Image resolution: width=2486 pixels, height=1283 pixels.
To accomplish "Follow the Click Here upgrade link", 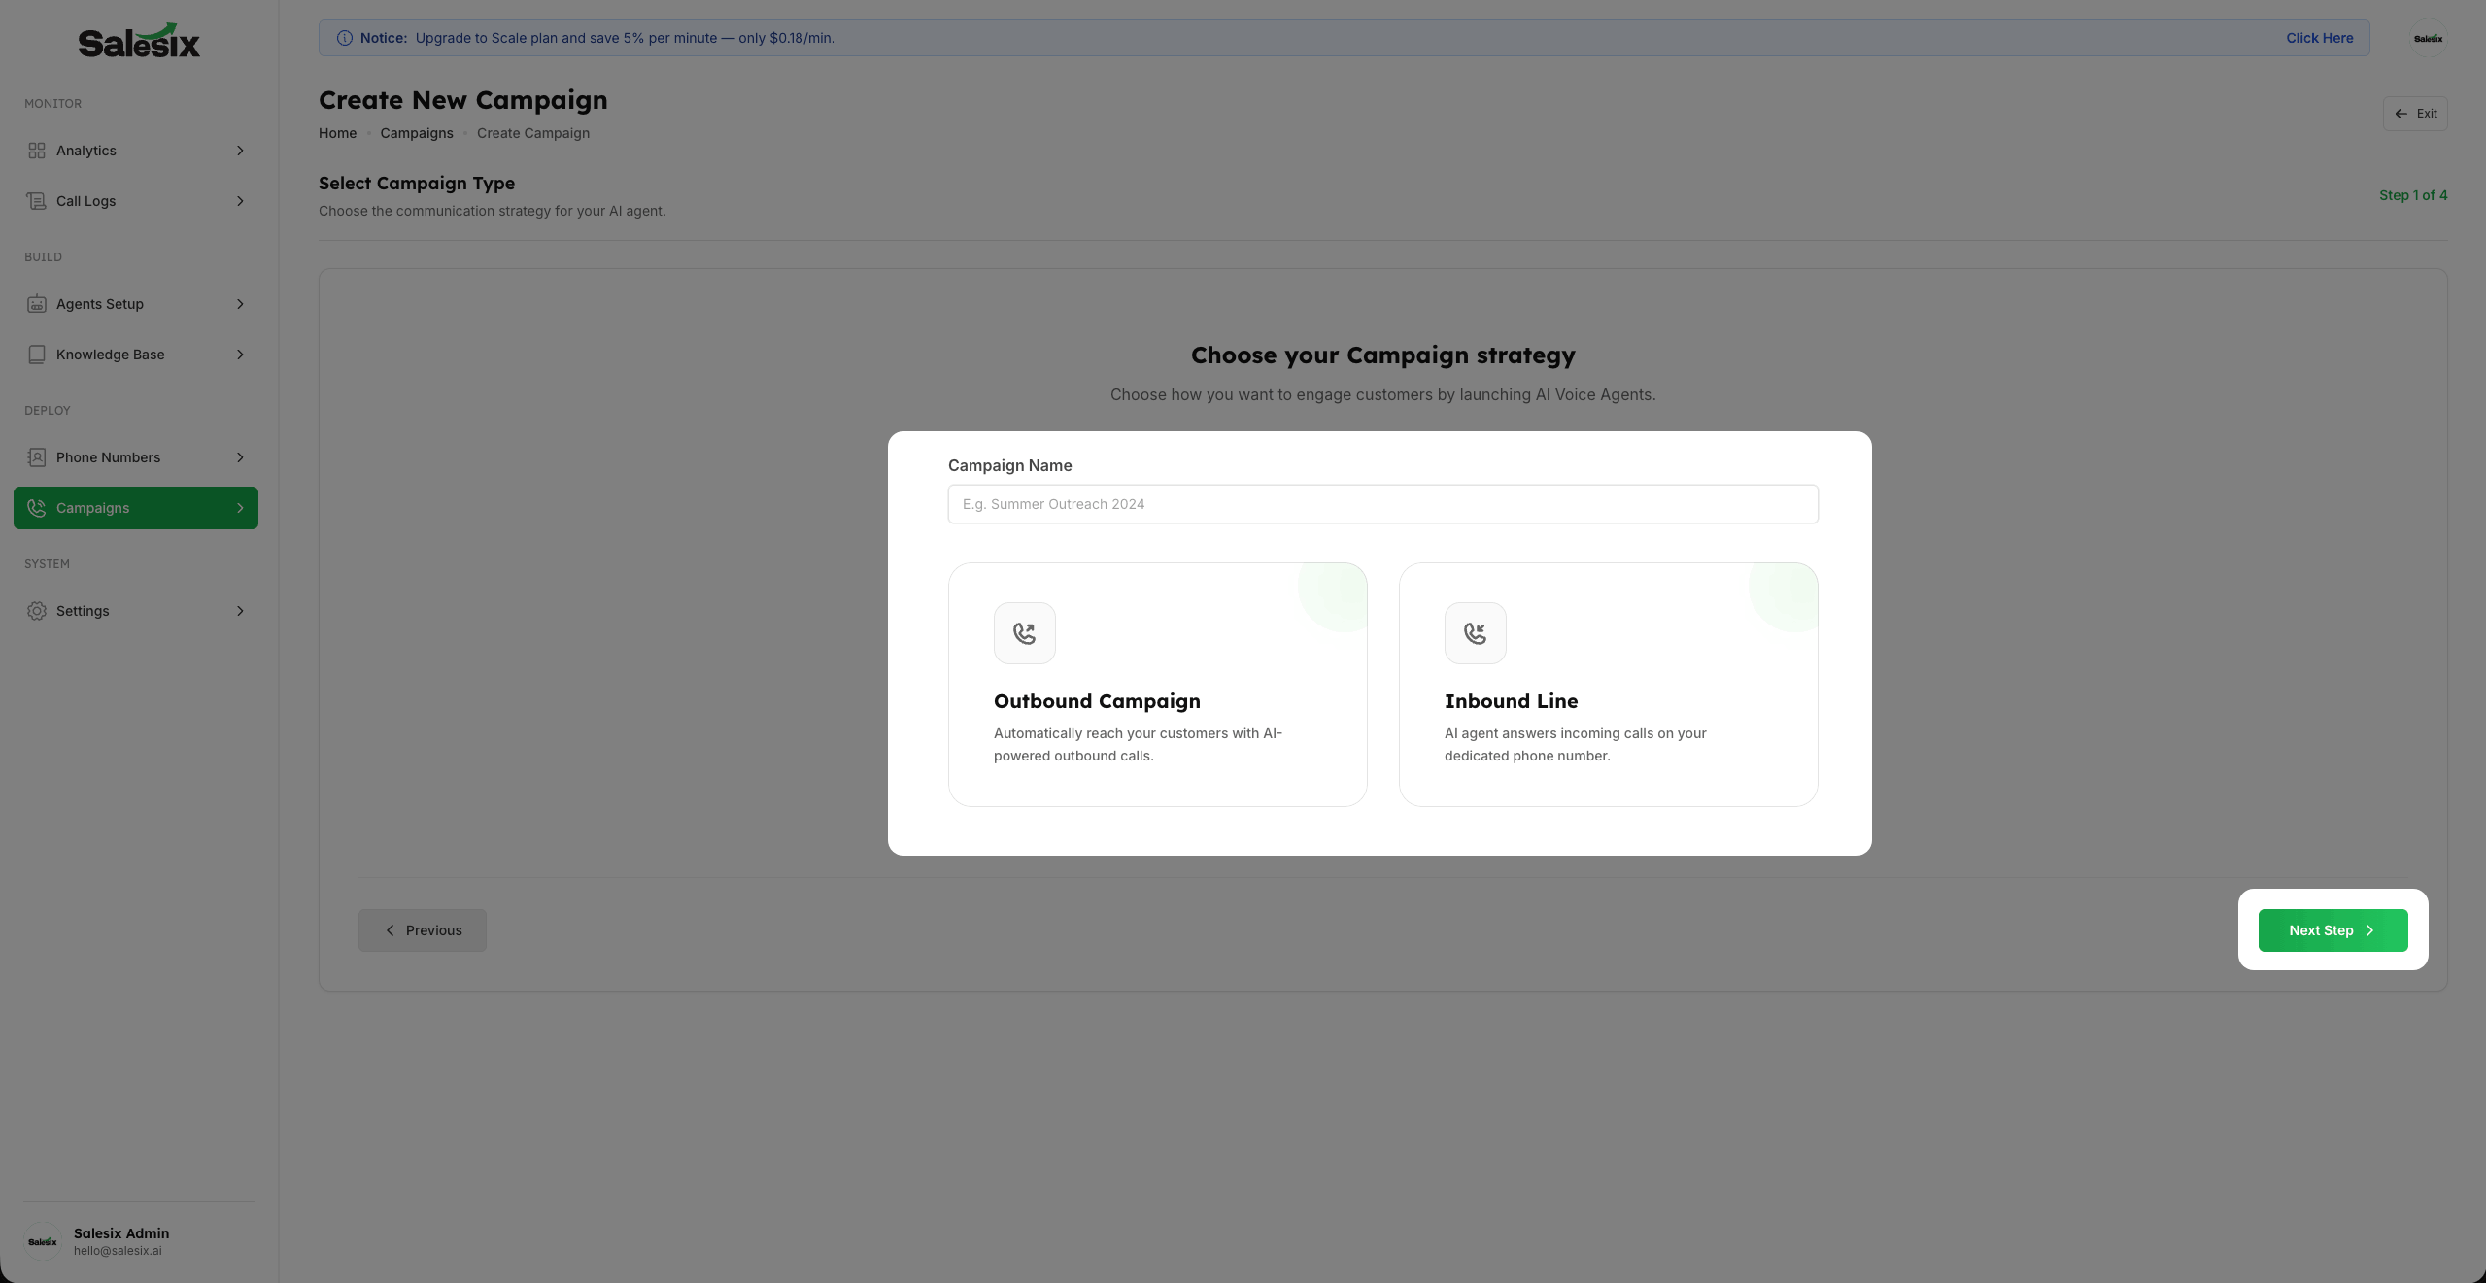I will coord(2319,38).
